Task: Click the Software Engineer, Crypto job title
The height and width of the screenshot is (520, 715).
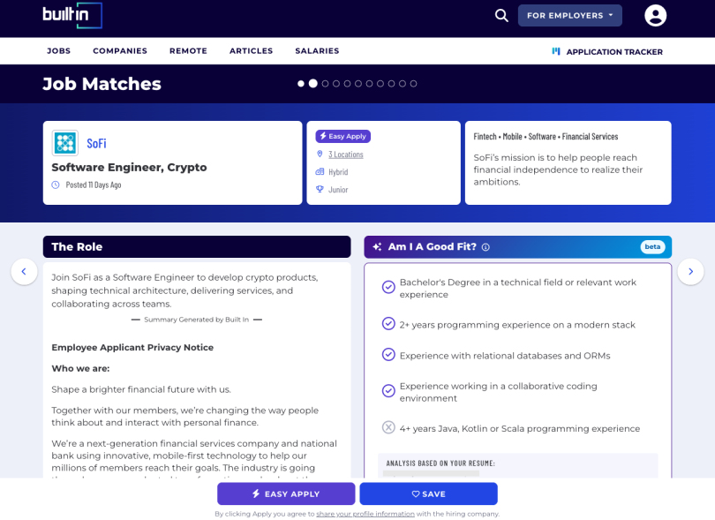Action: click(129, 168)
